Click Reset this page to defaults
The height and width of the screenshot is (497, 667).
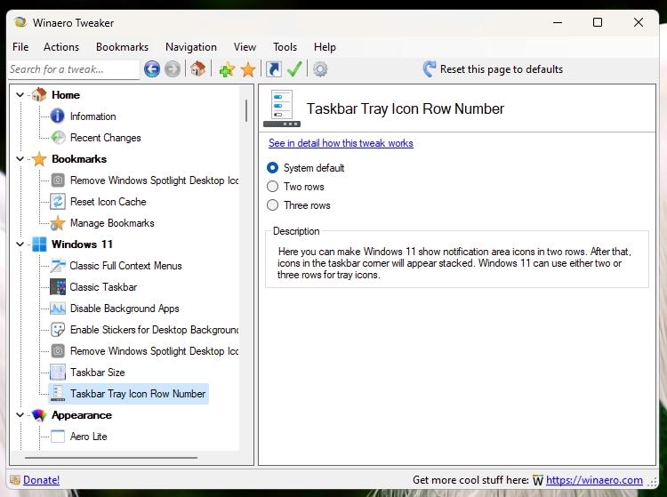pyautogui.click(x=493, y=68)
